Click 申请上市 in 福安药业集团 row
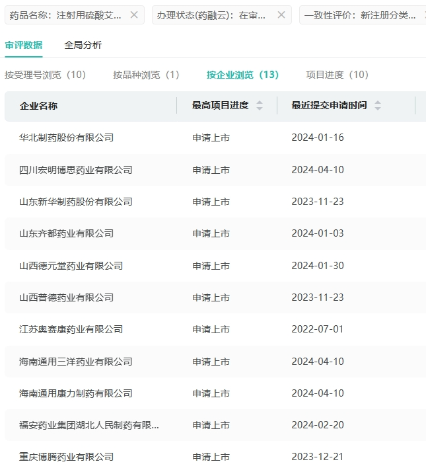This screenshot has width=426, height=470. coord(211,425)
